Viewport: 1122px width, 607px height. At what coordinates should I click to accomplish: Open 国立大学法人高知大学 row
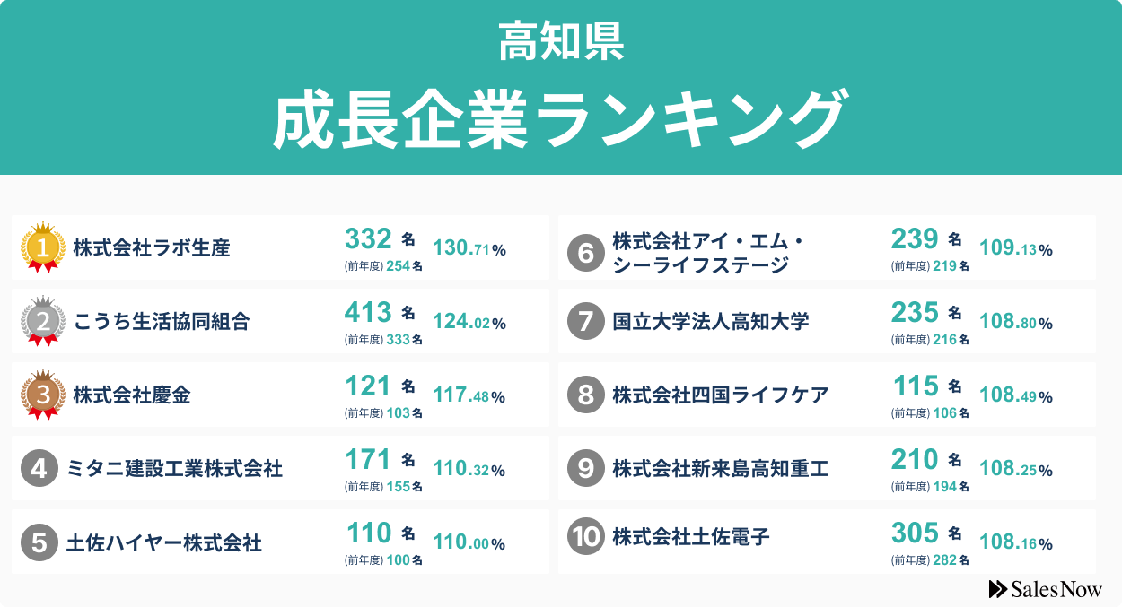pos(827,321)
